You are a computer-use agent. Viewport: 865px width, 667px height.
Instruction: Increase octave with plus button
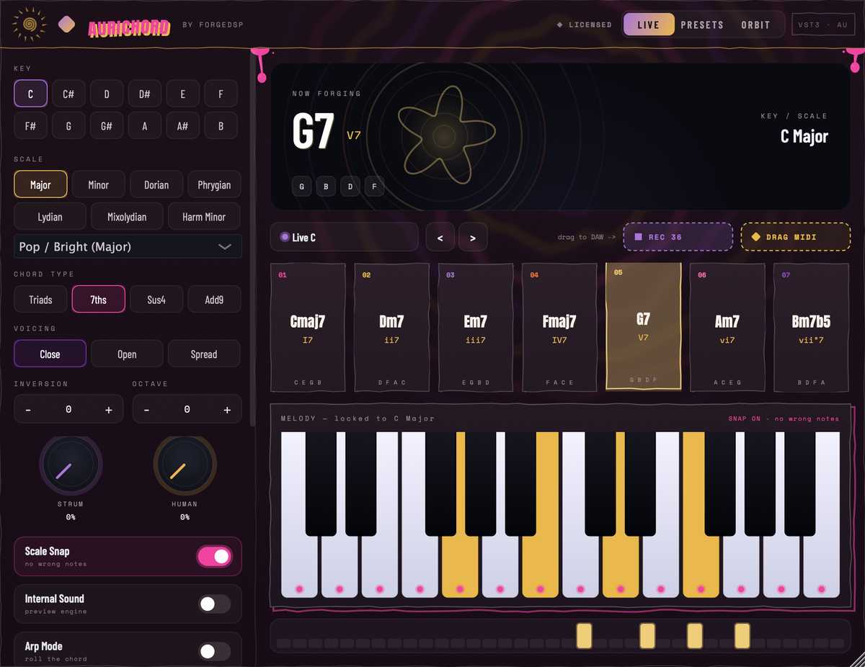coord(227,409)
